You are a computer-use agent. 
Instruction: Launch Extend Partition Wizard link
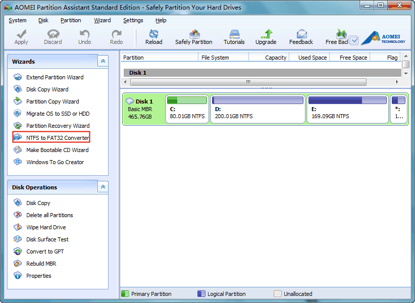(x=55, y=77)
